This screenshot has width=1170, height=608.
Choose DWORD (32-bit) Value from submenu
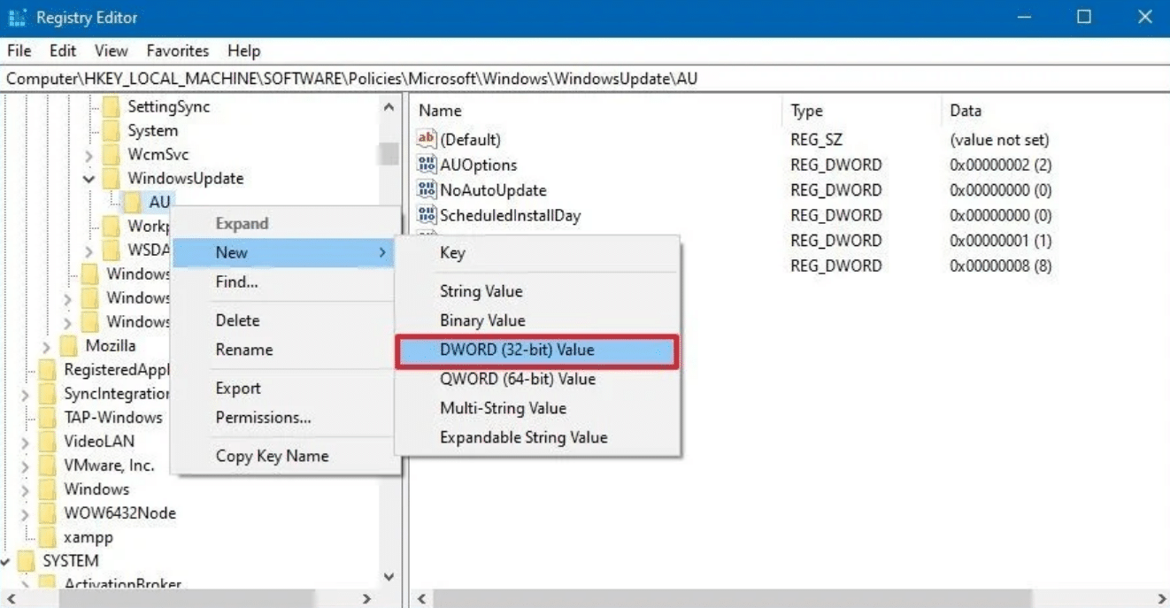coord(517,350)
